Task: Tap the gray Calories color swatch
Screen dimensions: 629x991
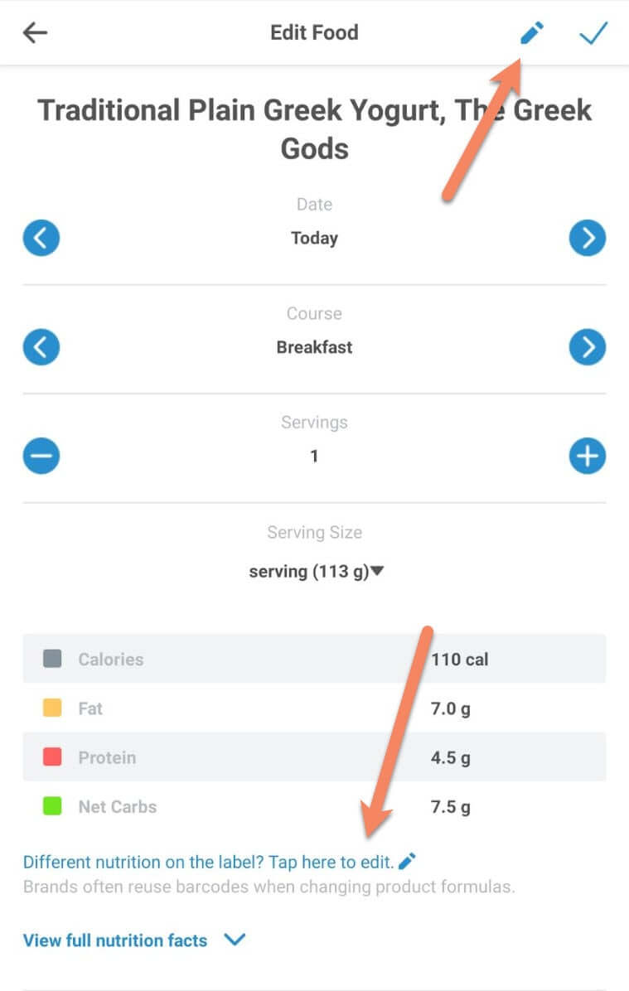Action: [52, 660]
